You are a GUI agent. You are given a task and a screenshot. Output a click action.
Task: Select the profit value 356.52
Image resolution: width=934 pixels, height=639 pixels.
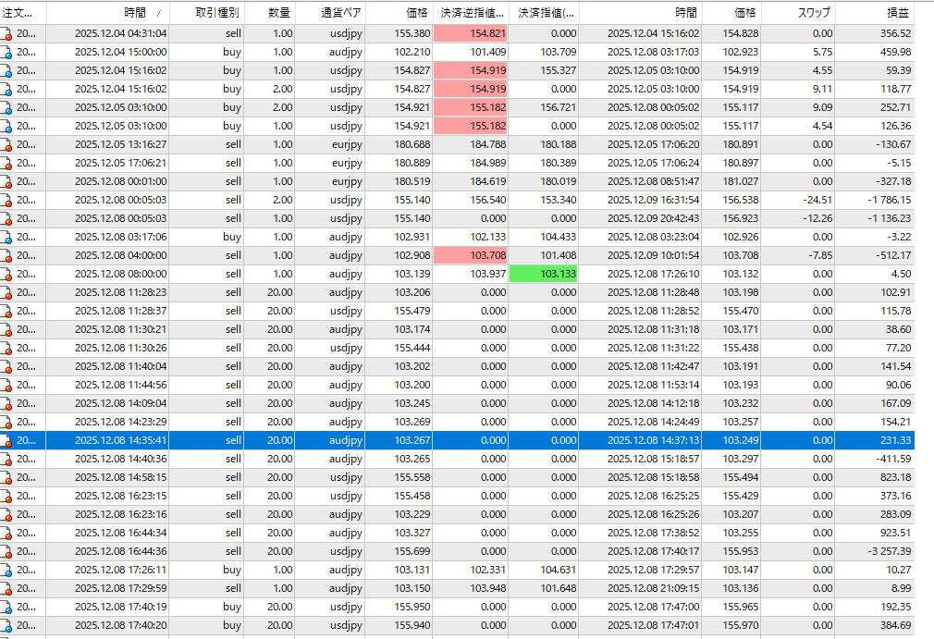click(895, 33)
